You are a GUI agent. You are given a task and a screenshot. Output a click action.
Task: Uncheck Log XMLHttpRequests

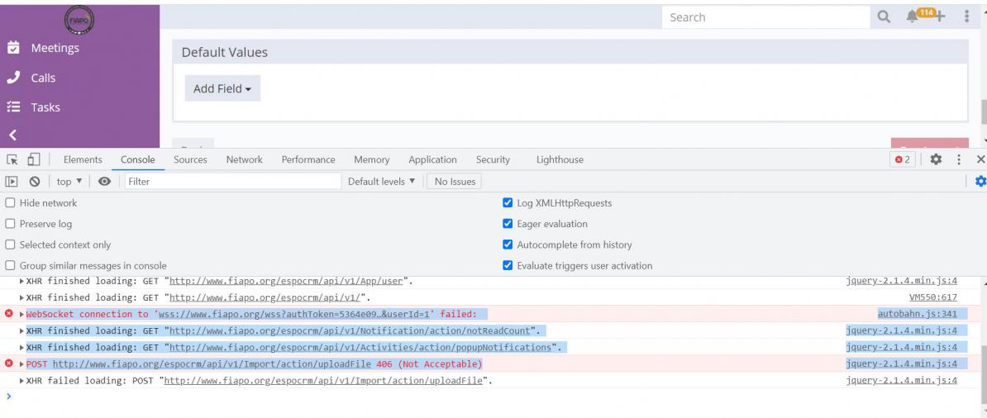[508, 202]
